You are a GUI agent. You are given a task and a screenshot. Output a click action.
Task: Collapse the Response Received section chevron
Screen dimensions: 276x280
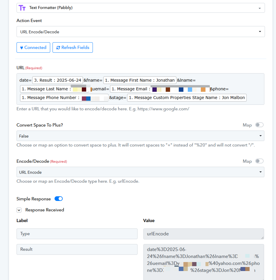point(19,210)
